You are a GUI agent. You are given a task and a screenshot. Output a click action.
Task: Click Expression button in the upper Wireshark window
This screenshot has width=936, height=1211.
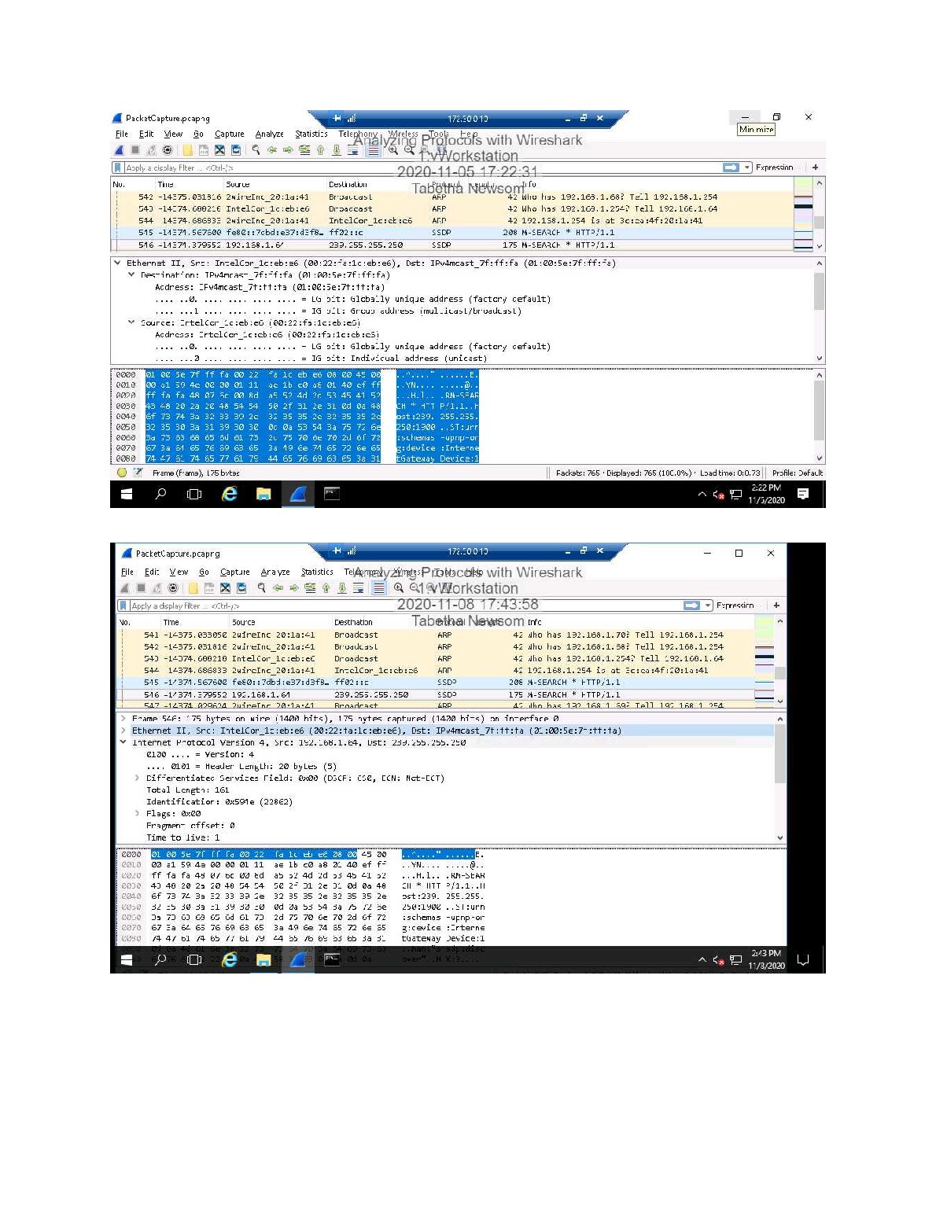point(774,167)
